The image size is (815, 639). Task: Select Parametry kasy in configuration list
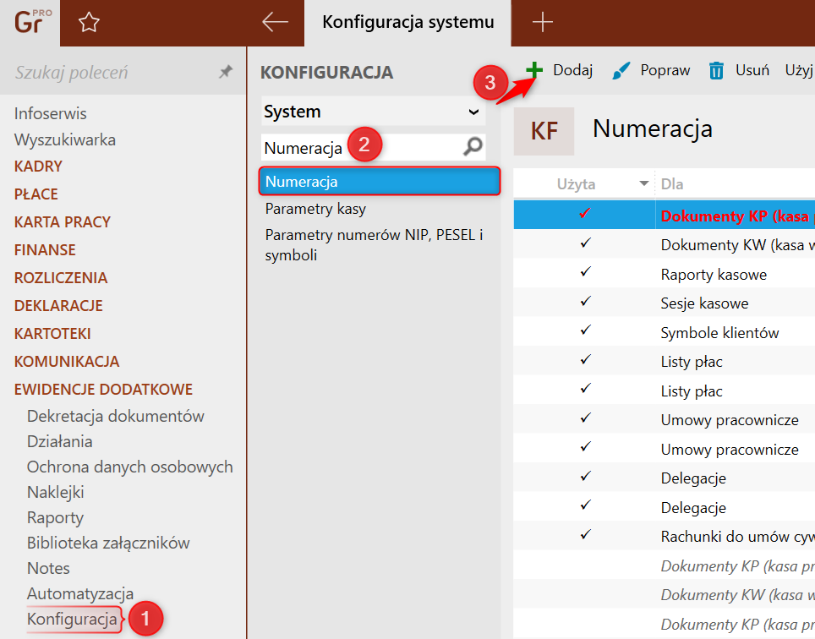(x=315, y=208)
